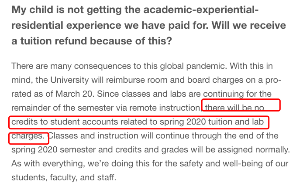Click the final words "students, faculty, and staff."
The width and height of the screenshot is (303, 196).
pos(64,178)
